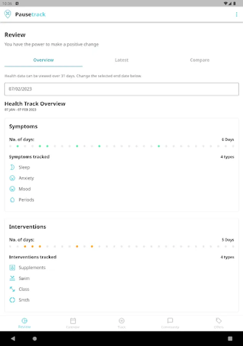Tap the Sleep moon icon

point(12,167)
